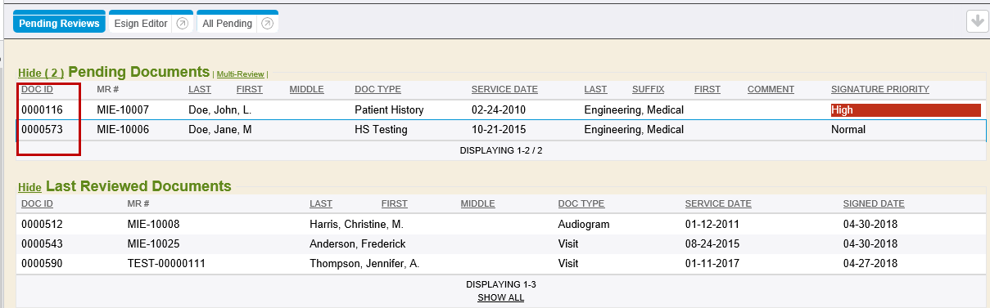Select the red High priority cell
The width and height of the screenshot is (990, 308).
906,109
